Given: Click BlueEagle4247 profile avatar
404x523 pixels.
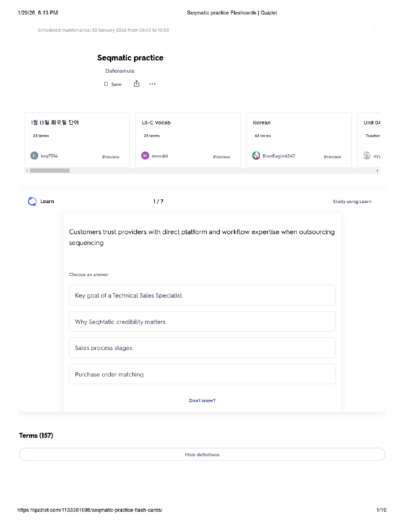Looking at the screenshot, I should coord(256,156).
